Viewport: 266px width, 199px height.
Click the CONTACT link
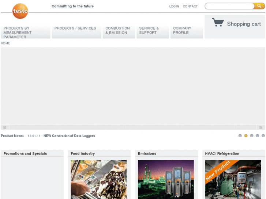pos(190,7)
